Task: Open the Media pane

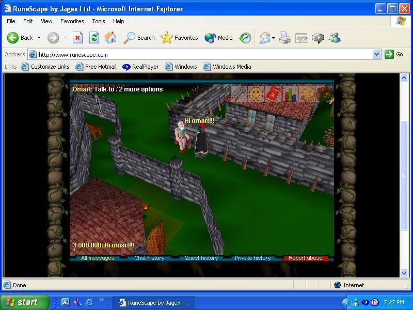Action: 218,38
